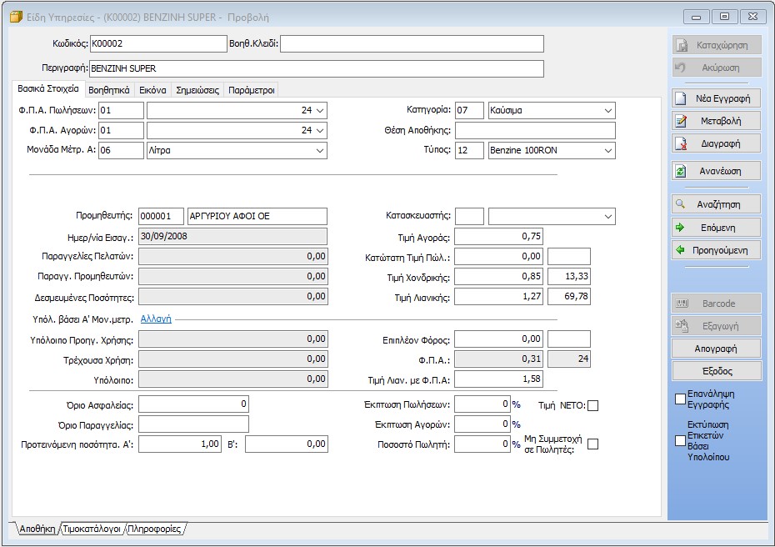Check the Τιμή ΝΕΤΟ checkbox

coord(592,405)
